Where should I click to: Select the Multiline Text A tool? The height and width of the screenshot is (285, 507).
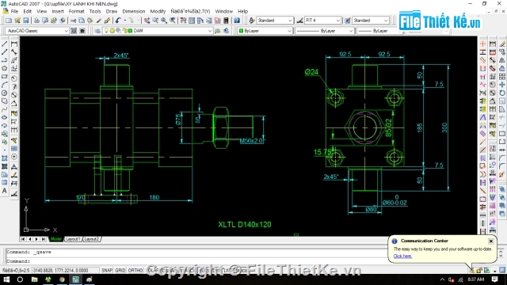[x=5, y=191]
